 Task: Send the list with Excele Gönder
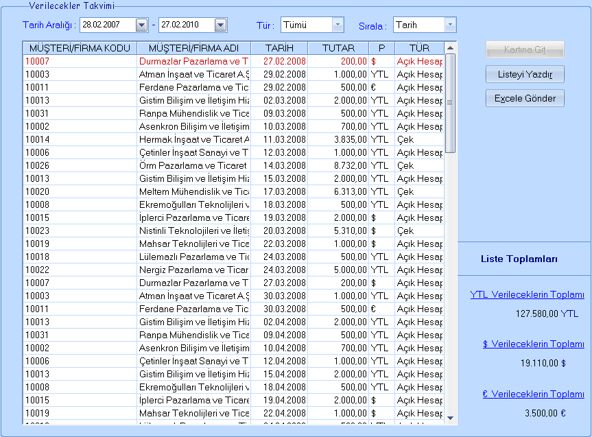point(525,98)
